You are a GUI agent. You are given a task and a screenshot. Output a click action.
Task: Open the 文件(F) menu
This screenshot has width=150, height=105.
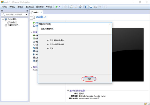4,7
